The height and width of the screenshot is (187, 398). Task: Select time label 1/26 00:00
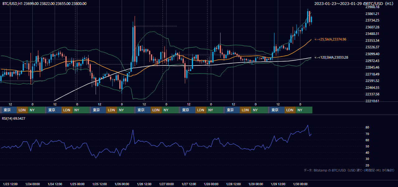122,184
